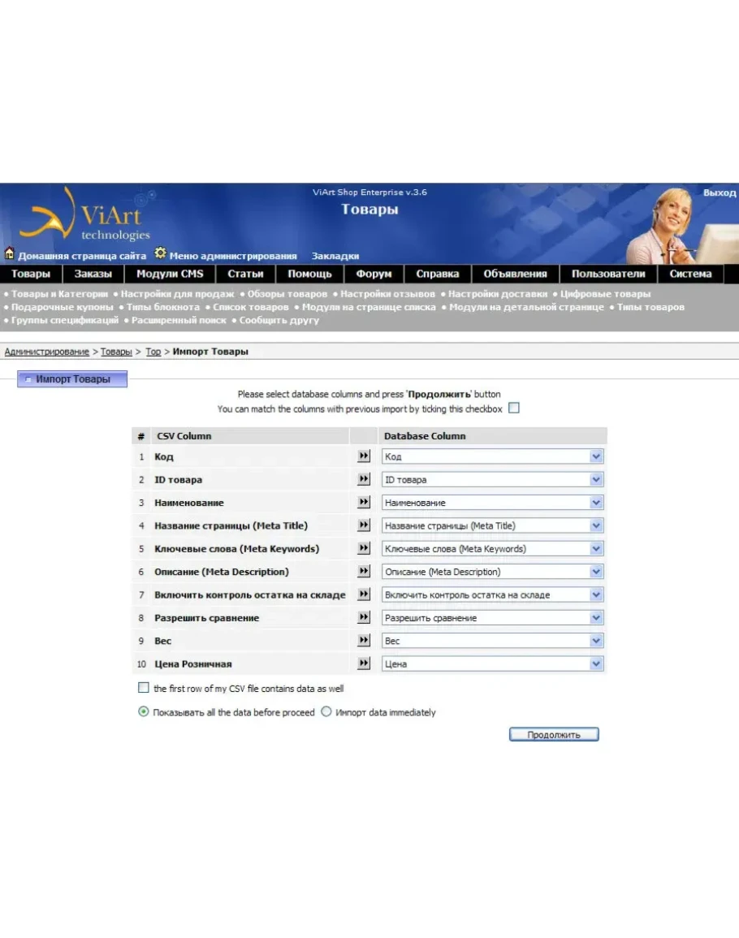Click the arrow icon in the Вес row

tap(364, 641)
